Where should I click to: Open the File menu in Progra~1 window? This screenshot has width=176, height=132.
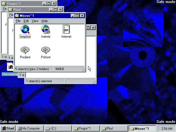coord(5,9)
